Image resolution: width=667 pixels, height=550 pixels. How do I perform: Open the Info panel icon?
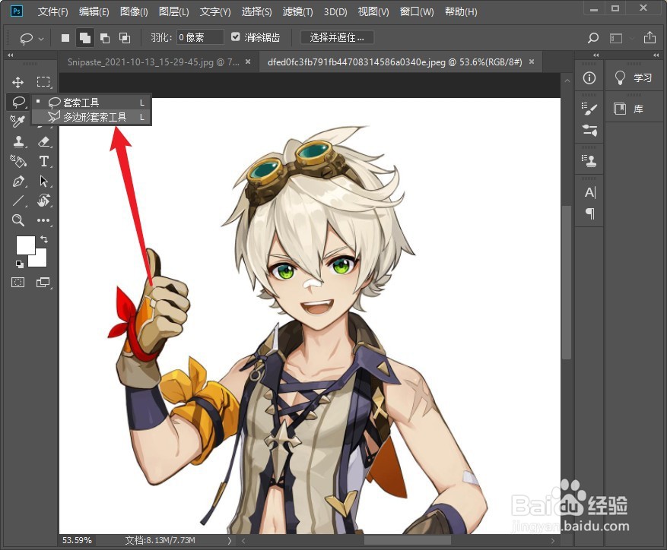click(x=589, y=77)
